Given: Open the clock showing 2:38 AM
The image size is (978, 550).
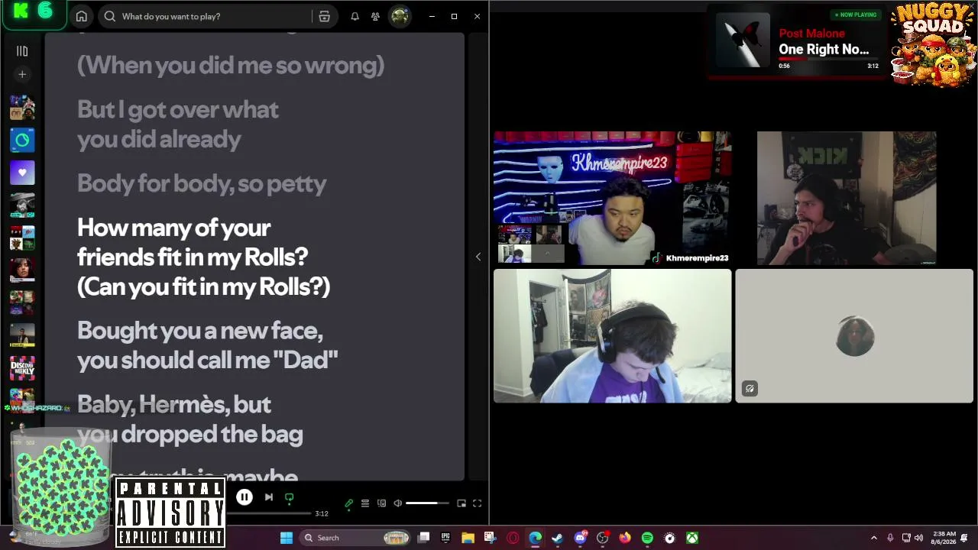Looking at the screenshot, I should (941, 538).
